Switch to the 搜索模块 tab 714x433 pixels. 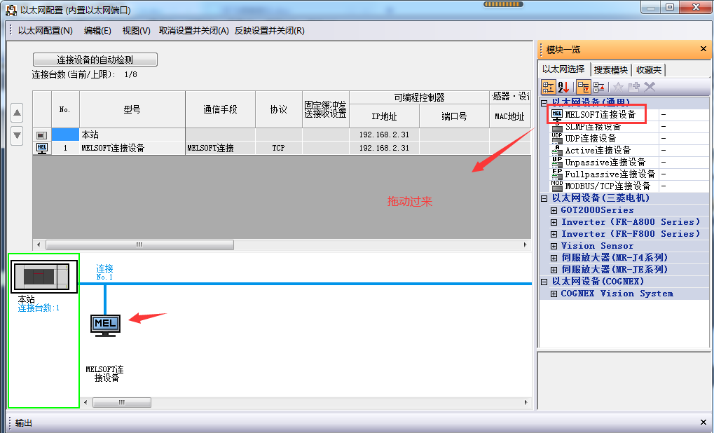[610, 69]
